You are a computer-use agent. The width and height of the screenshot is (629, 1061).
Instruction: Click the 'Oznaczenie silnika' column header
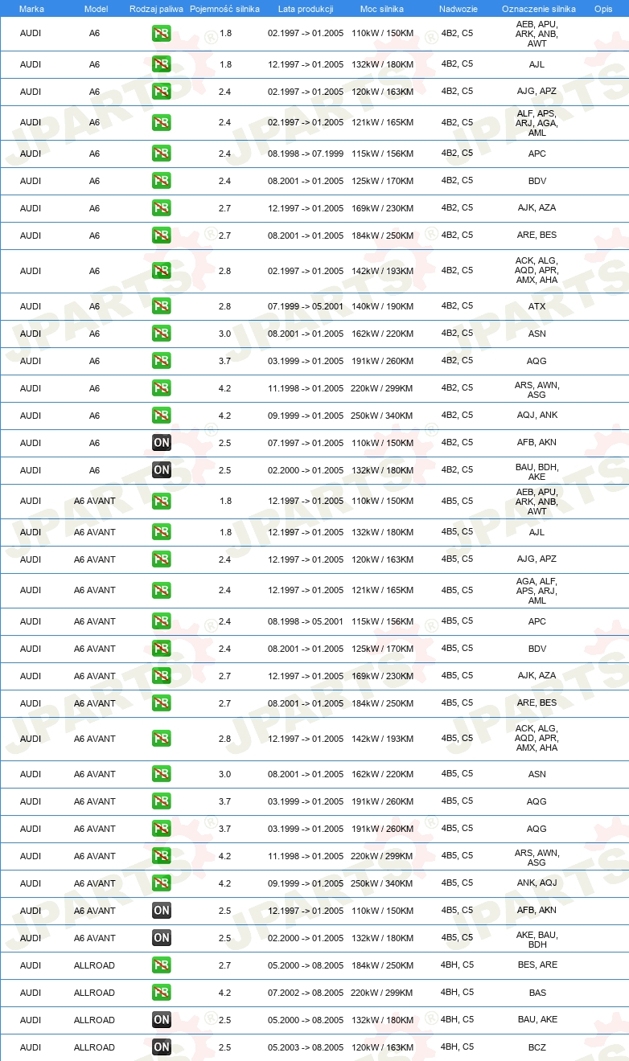(537, 9)
